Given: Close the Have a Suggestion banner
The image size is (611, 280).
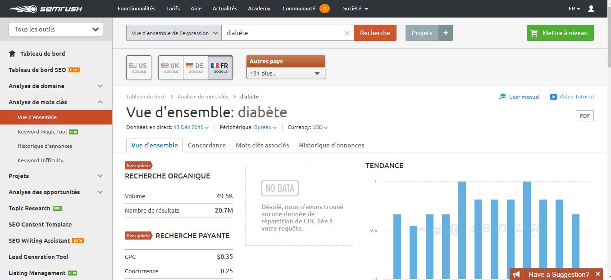Looking at the screenshot, I should pos(597,274).
